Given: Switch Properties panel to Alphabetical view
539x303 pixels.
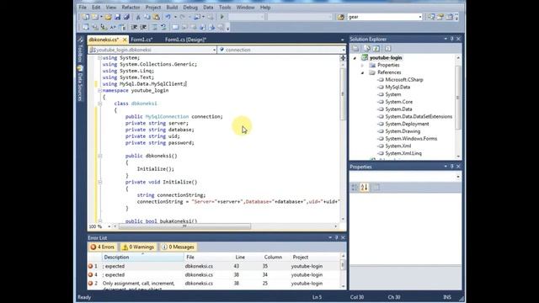Looking at the screenshot, I should (x=364, y=187).
